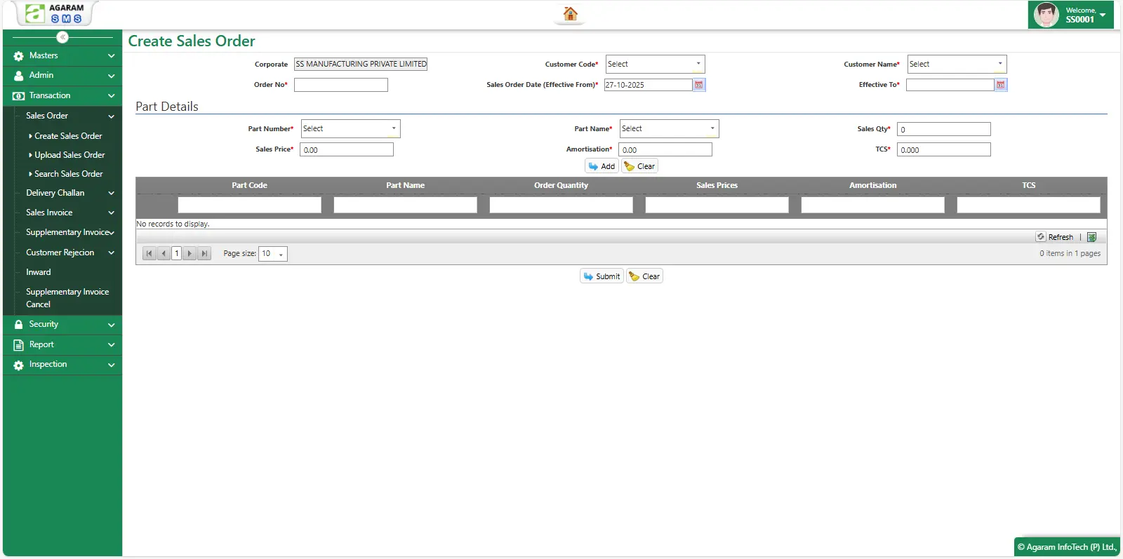Click the user avatar picture
The image size is (1123, 559).
(1046, 15)
